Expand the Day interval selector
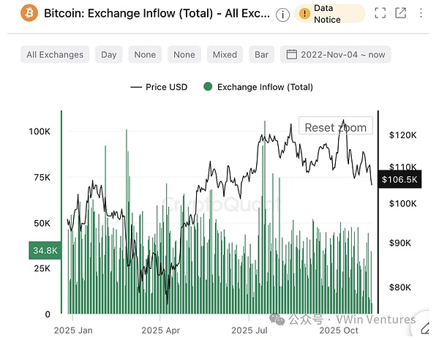This screenshot has width=439, height=340. (x=109, y=54)
